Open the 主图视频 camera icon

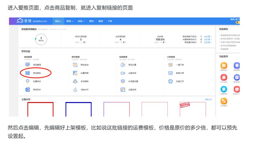pyautogui.click(x=123, y=73)
